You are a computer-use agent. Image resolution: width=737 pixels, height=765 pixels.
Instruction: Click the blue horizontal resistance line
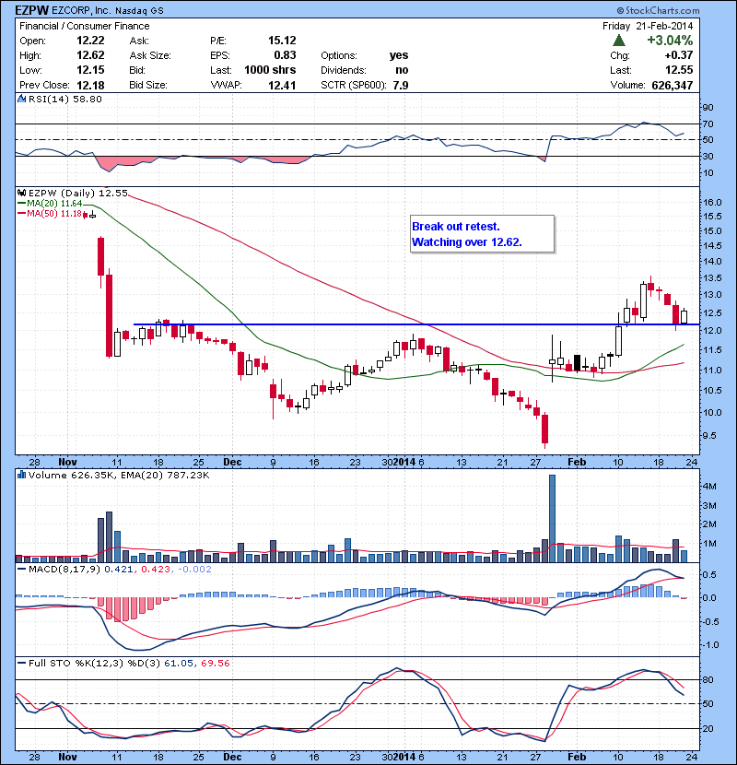click(416, 324)
